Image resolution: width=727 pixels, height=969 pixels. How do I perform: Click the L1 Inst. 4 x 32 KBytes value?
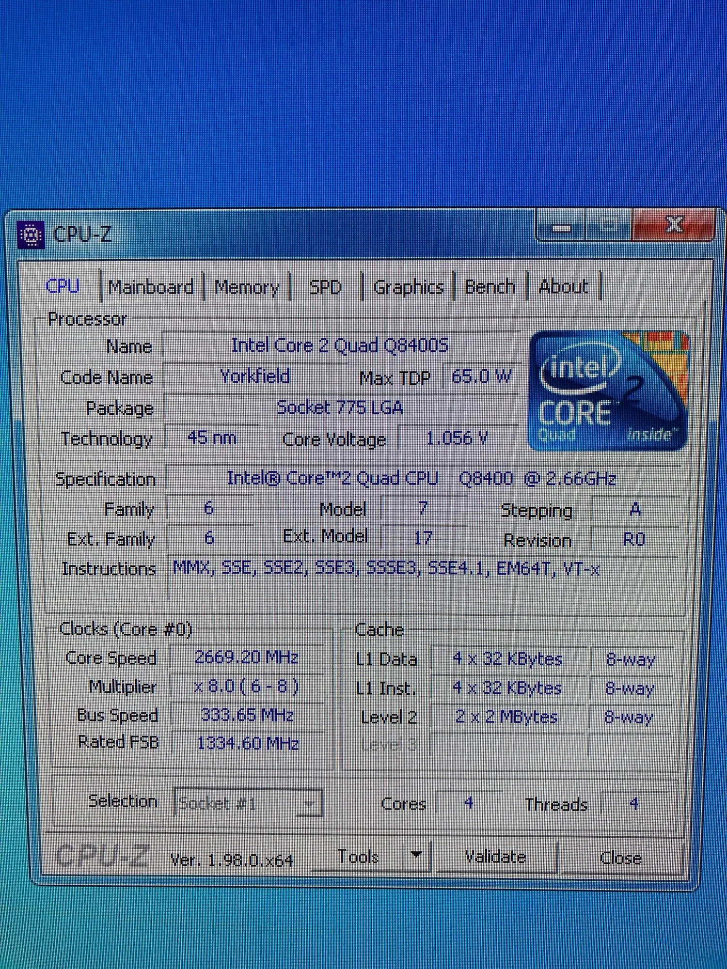pos(507,688)
